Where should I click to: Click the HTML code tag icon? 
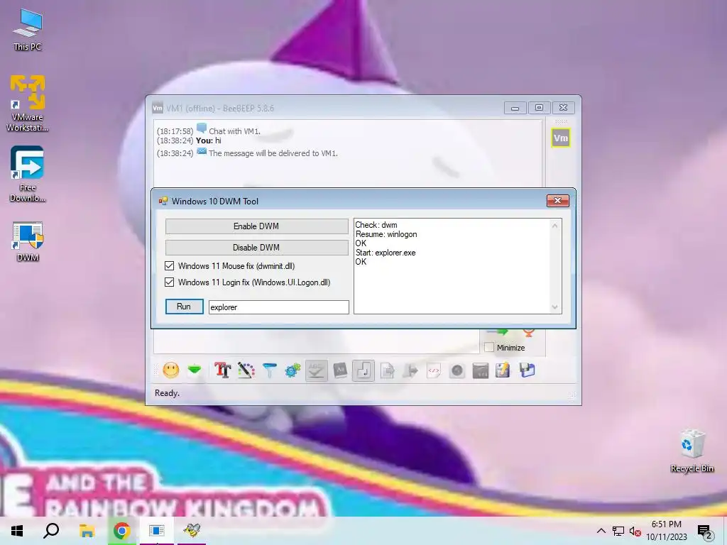pyautogui.click(x=434, y=370)
